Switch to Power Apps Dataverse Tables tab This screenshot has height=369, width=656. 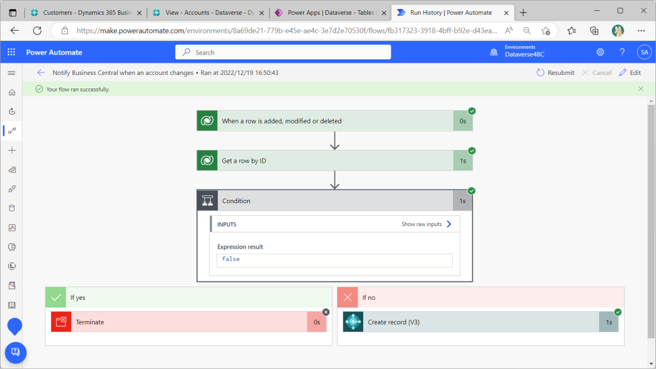[x=331, y=13]
